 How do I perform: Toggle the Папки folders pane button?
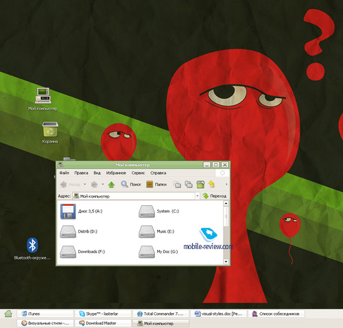(x=156, y=185)
